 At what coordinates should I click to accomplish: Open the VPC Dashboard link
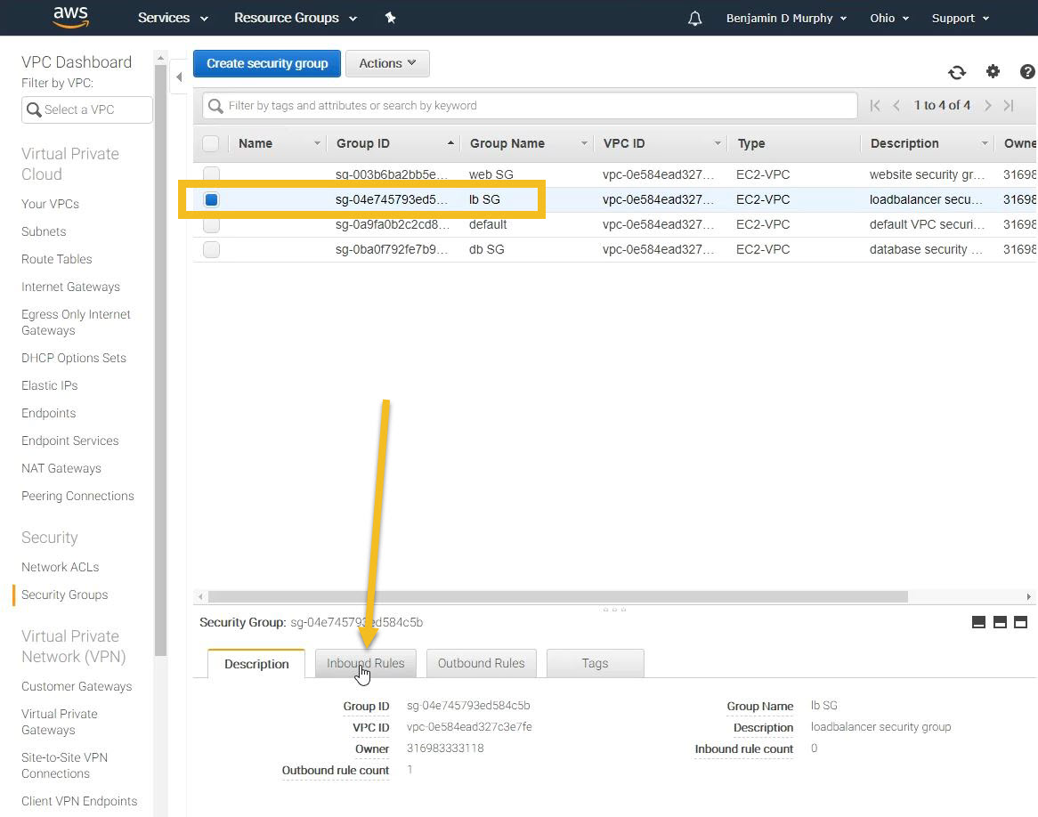pos(77,62)
